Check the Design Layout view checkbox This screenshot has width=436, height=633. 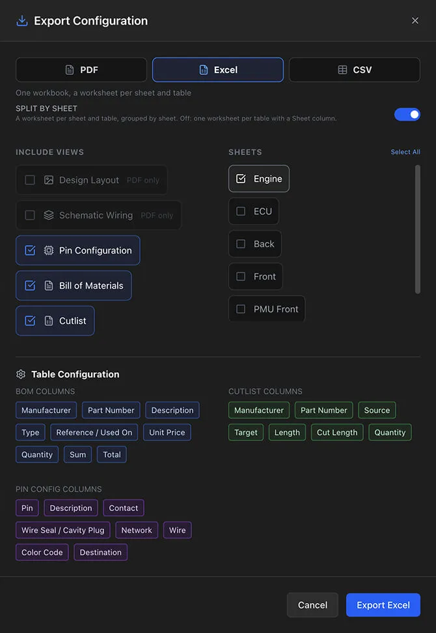(30, 180)
